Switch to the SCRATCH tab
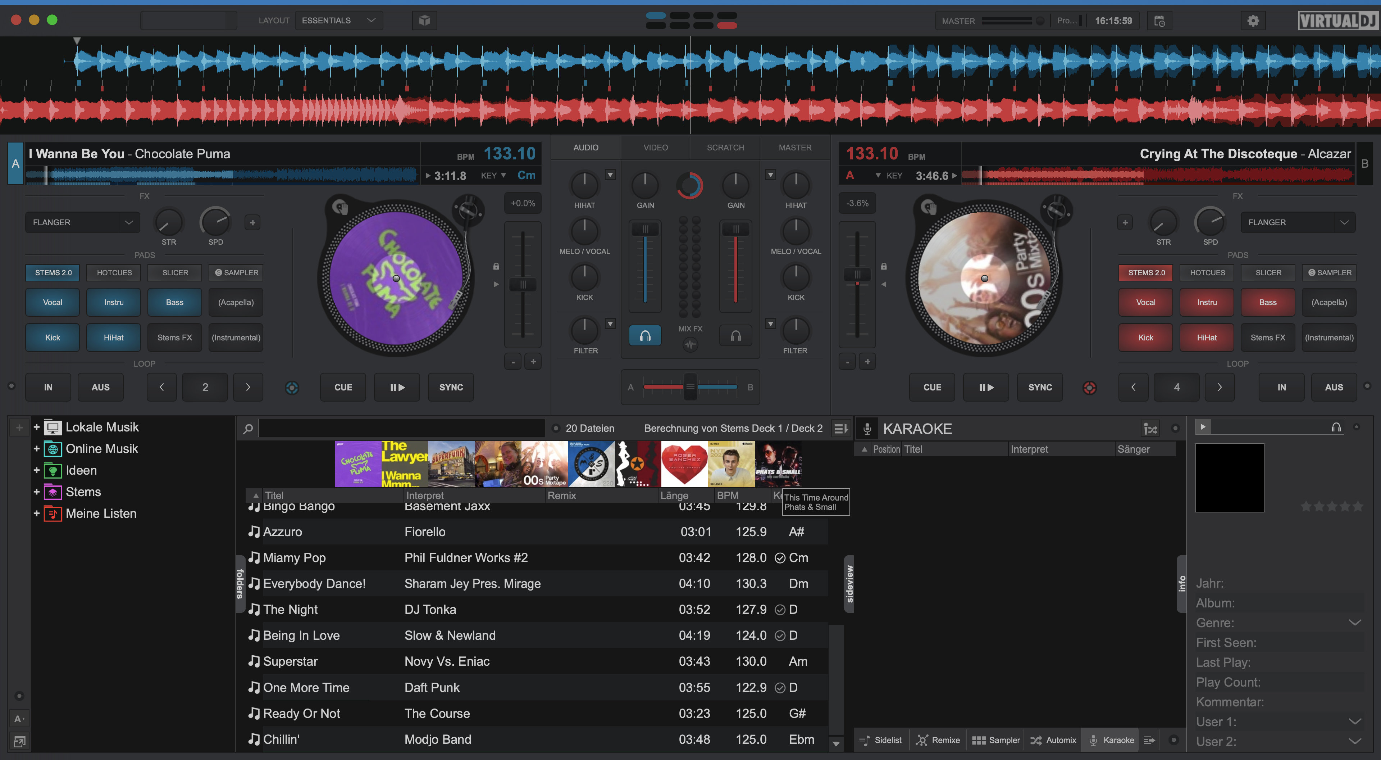Screen dimensions: 1381x760 pos(725,147)
